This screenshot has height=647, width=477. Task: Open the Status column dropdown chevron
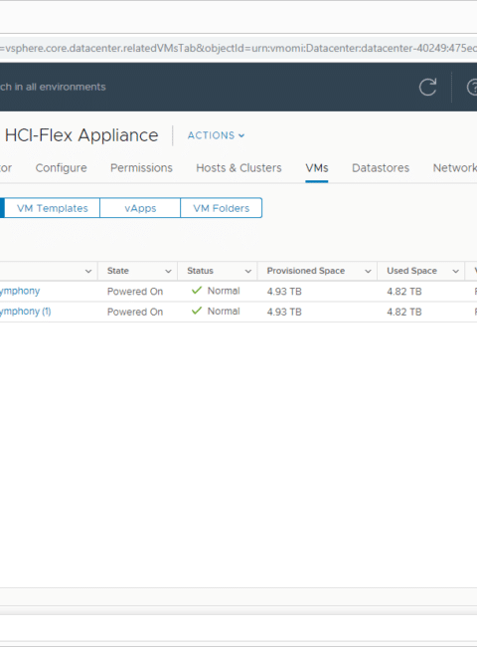(x=248, y=271)
